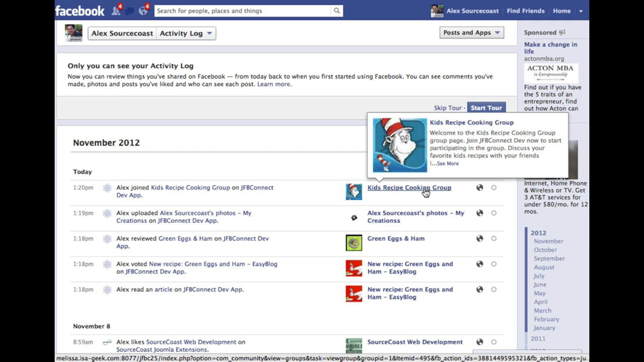
Task: Open Kids Recipe Cooking Group popup title
Action: pyautogui.click(x=471, y=123)
